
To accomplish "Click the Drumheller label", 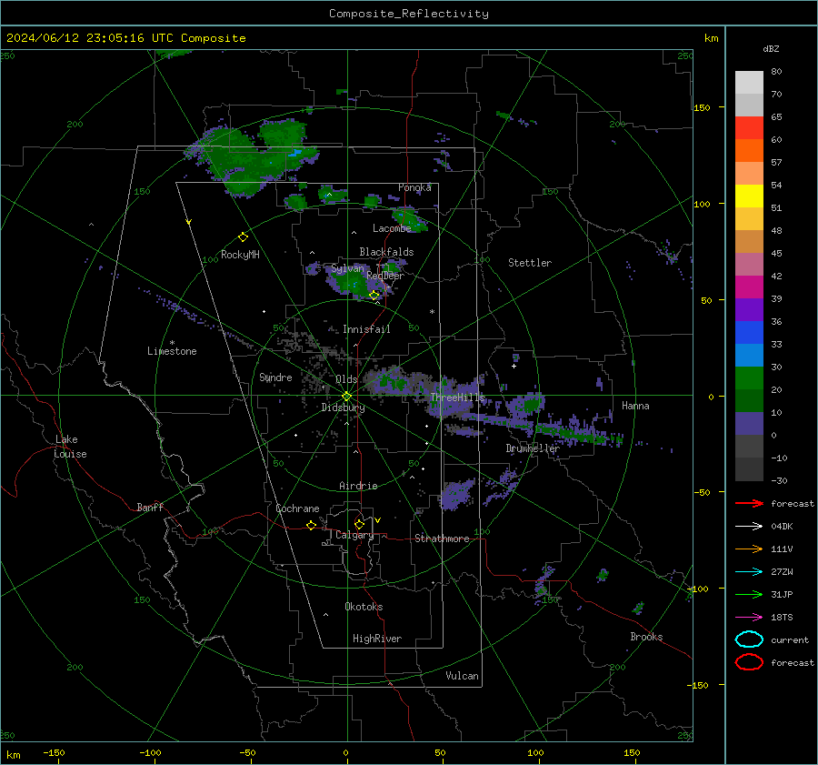I will click(x=532, y=448).
